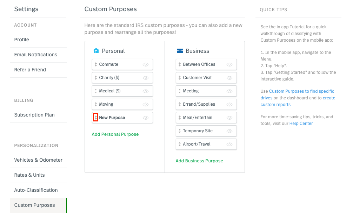Open the Help Center link
The image size is (353, 218).
[x=301, y=124]
